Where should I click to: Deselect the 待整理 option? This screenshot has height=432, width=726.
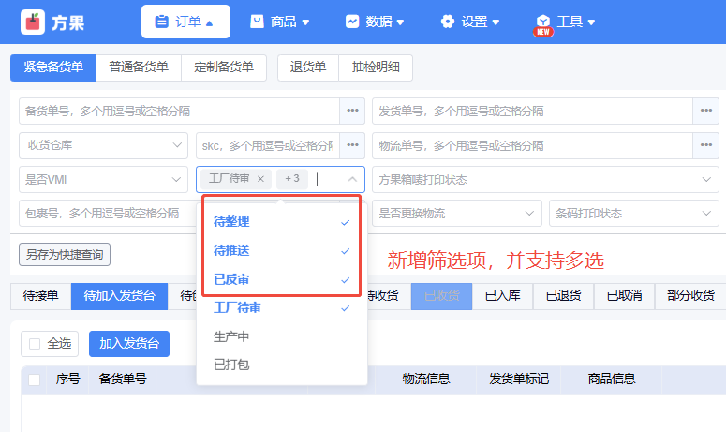pyautogui.click(x=282, y=222)
